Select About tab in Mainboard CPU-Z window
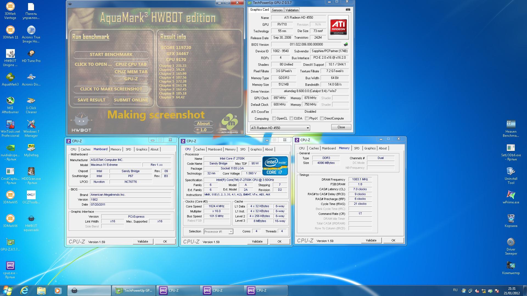The width and height of the screenshot is (527, 296). coord(154,149)
